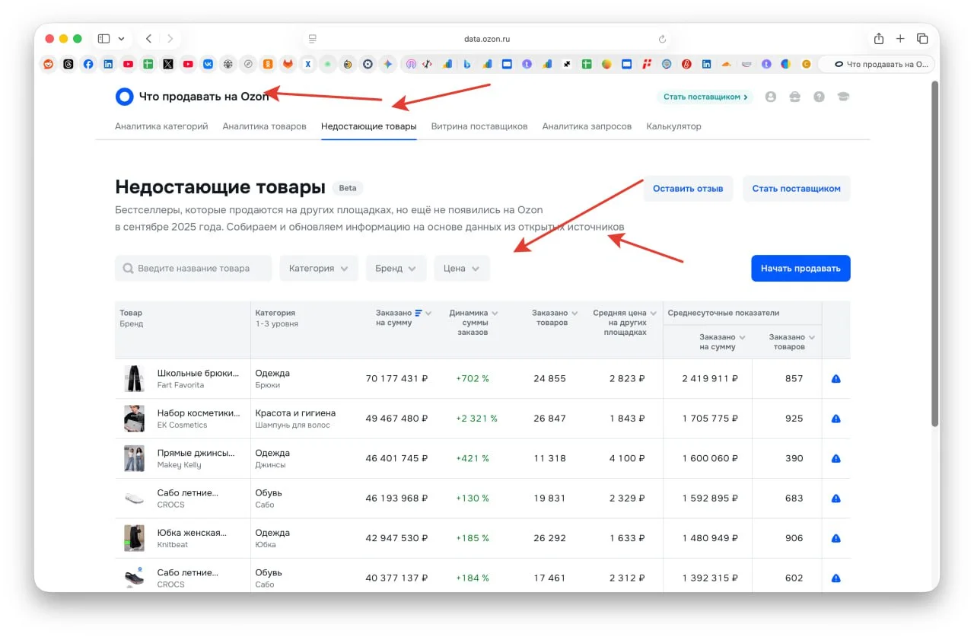974x637 pixels.
Task: Click the Оставить отзыв button
Action: (688, 189)
